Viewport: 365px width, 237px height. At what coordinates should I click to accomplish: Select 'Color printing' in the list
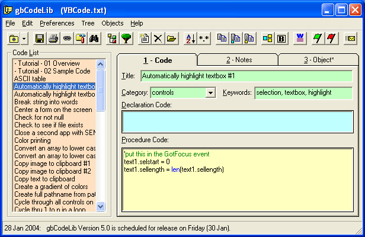[x=55, y=140]
